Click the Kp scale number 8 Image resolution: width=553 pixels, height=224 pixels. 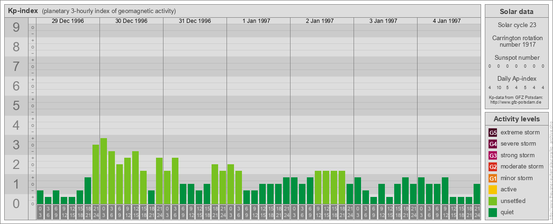(x=16, y=47)
